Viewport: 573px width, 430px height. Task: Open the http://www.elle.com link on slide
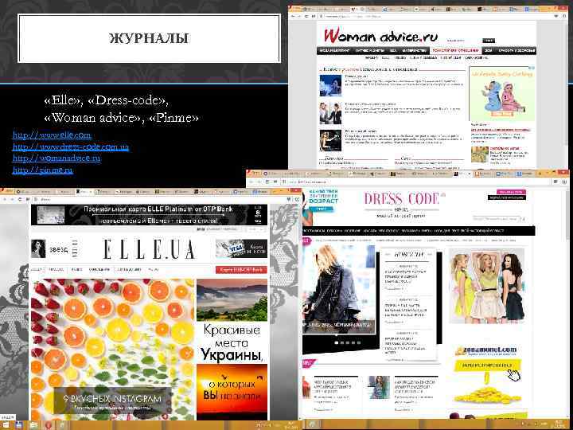52,135
